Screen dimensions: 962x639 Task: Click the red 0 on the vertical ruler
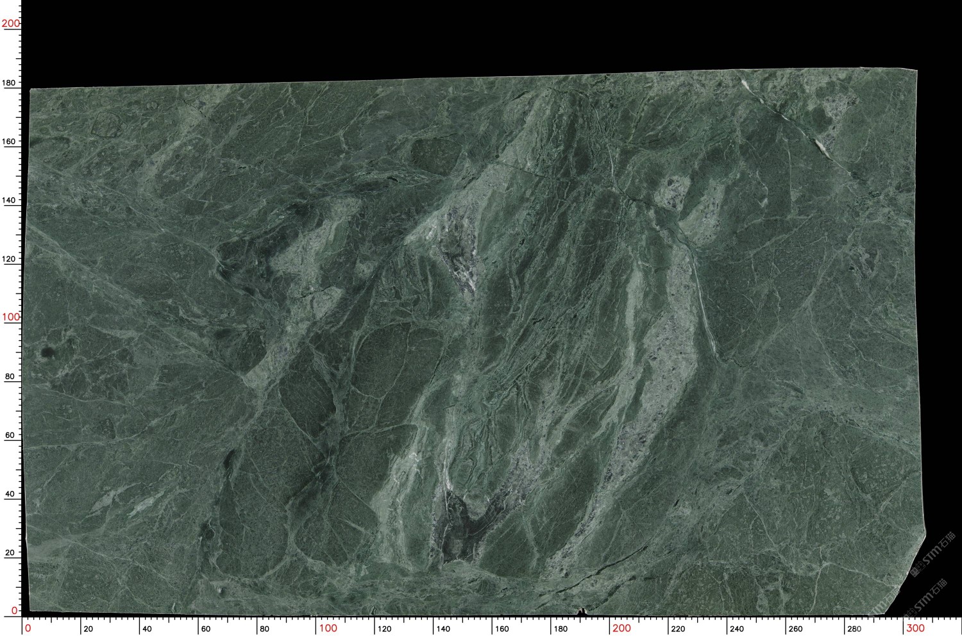tap(14, 611)
